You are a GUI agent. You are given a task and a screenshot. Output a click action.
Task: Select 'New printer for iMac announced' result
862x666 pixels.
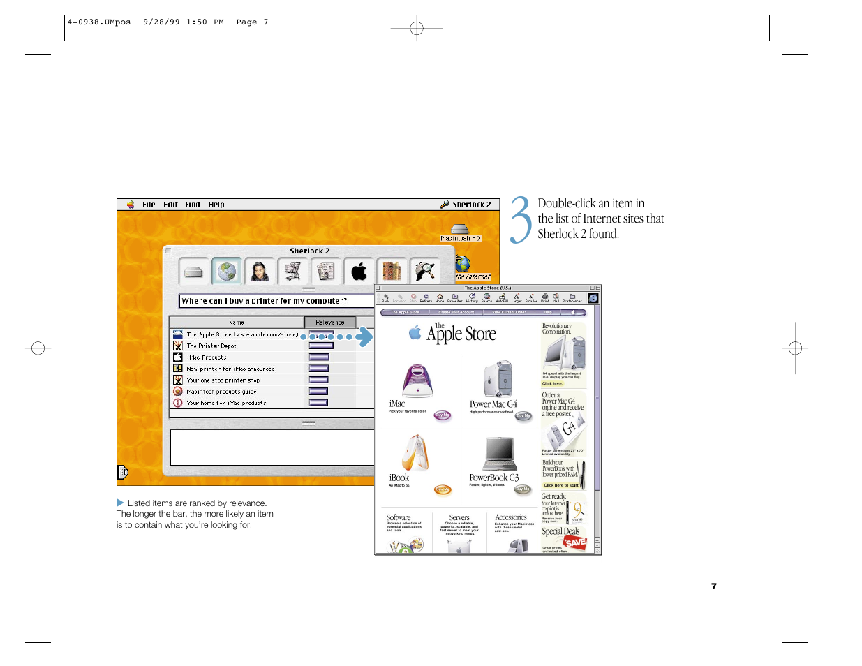point(230,369)
